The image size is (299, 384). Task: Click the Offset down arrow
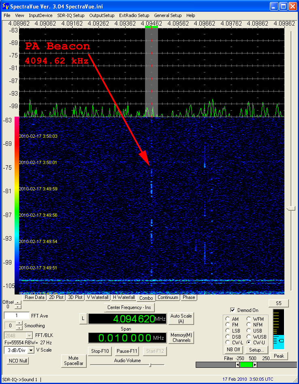[x=18, y=307]
